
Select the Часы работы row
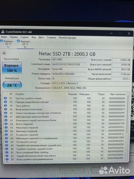[x=65, y=106]
